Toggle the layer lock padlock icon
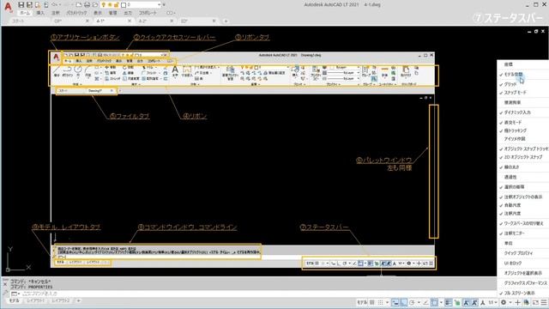Image resolution: width=549 pixels, height=309 pixels. tap(116, 5)
